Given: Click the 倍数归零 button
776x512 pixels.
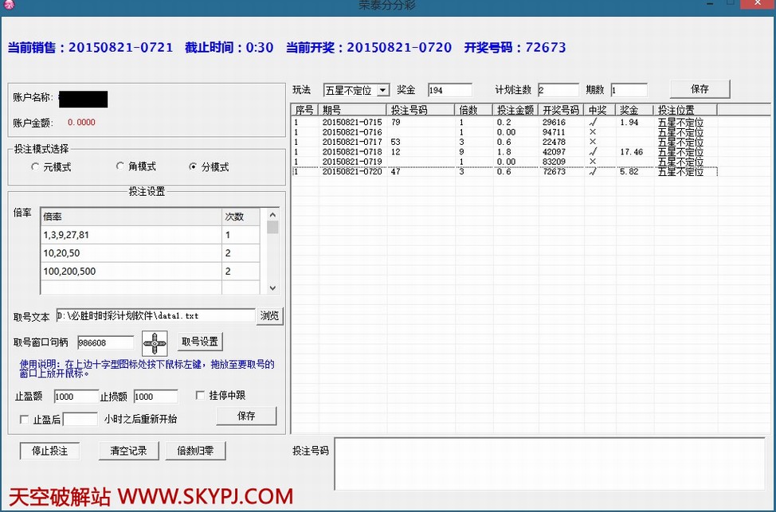Looking at the screenshot, I should click(x=195, y=451).
